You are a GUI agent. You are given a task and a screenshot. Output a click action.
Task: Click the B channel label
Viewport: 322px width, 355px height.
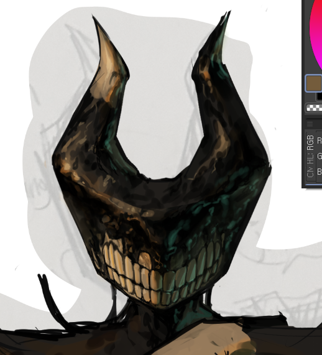tap(320, 172)
